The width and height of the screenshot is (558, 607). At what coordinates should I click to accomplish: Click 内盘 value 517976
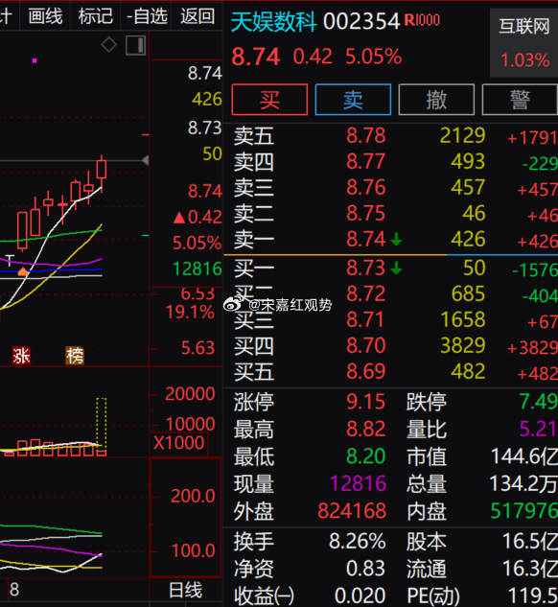coord(523,511)
